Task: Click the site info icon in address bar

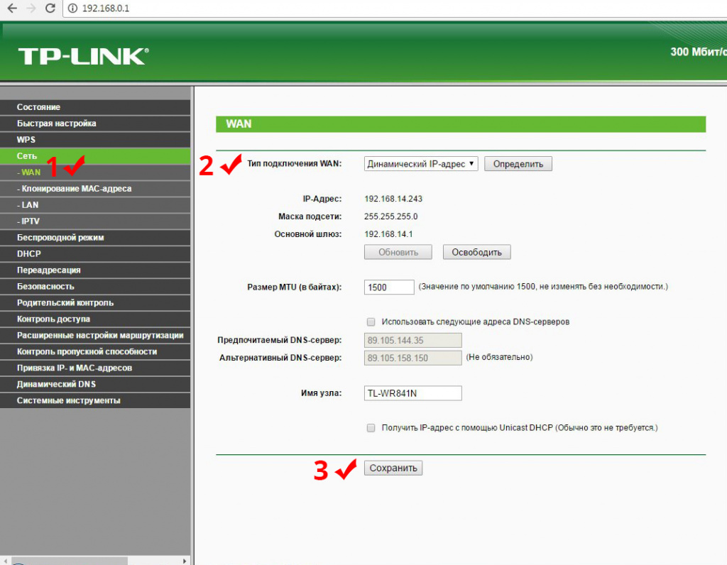Action: click(72, 9)
